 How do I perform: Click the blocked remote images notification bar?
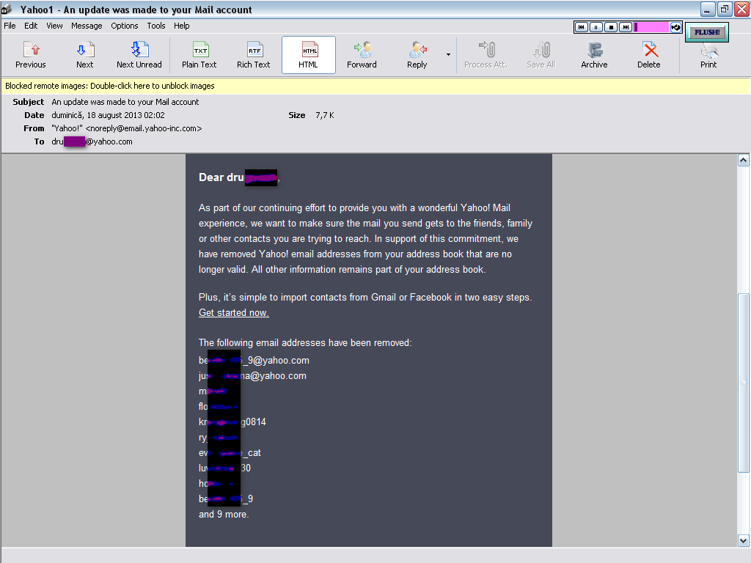pyautogui.click(x=375, y=87)
